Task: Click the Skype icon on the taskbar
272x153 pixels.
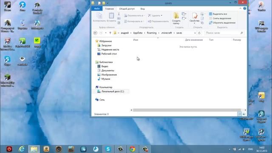Action: point(108,149)
